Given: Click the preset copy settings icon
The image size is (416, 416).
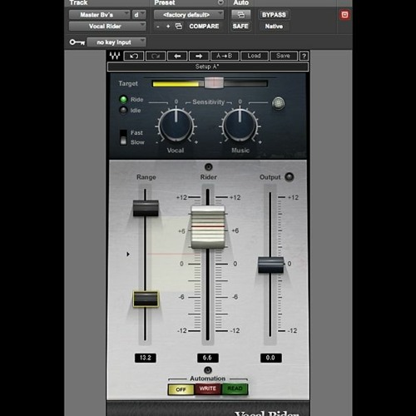Looking at the screenshot, I should coord(179,26).
